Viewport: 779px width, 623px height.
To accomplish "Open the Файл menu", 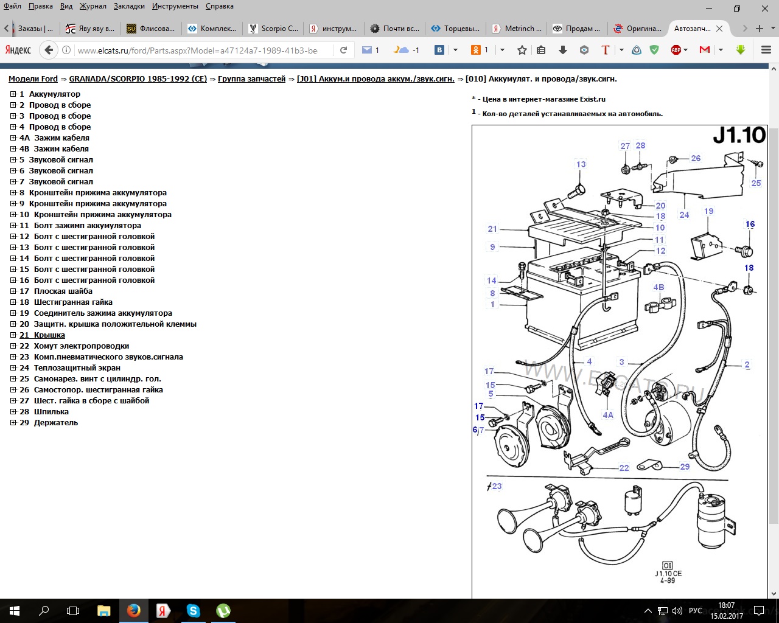I will click(x=12, y=6).
